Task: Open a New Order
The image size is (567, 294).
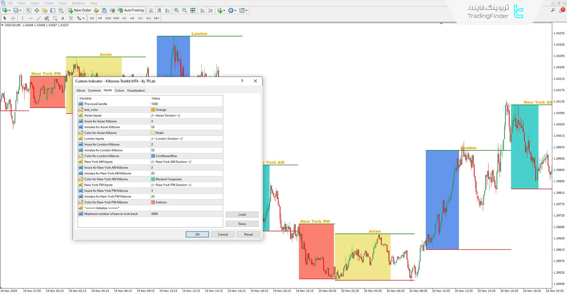Action: click(x=79, y=10)
